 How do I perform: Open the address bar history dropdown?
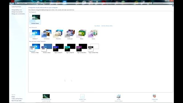pos(149,3)
